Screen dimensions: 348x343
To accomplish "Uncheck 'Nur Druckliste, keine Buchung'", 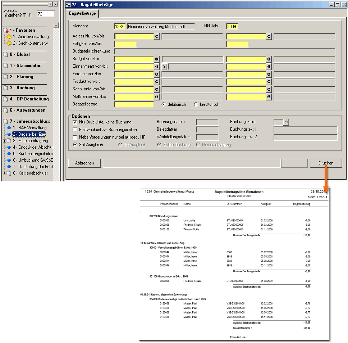I will (x=75, y=122).
